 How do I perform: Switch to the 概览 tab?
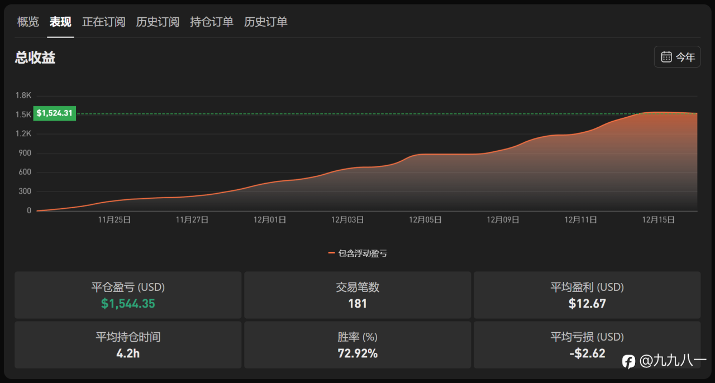[x=28, y=22]
